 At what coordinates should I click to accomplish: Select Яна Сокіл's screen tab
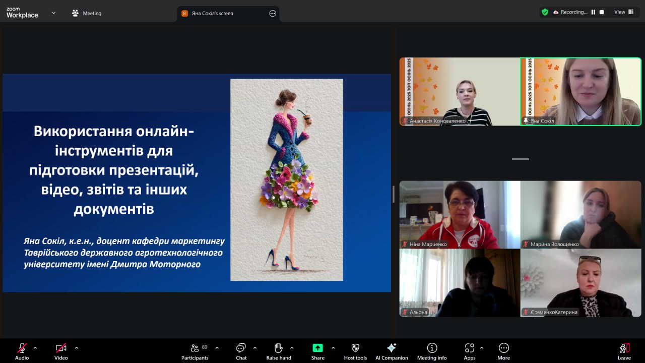[212, 14]
